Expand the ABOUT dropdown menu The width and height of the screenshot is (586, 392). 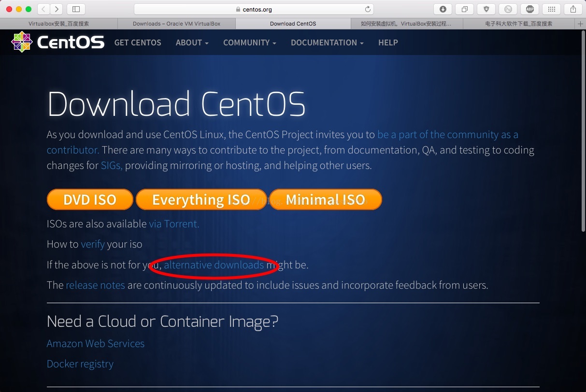pyautogui.click(x=192, y=42)
